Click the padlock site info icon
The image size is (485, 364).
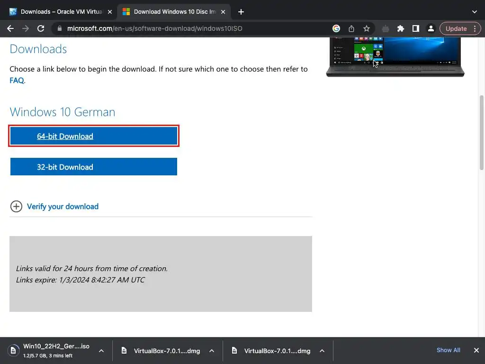coord(60,28)
